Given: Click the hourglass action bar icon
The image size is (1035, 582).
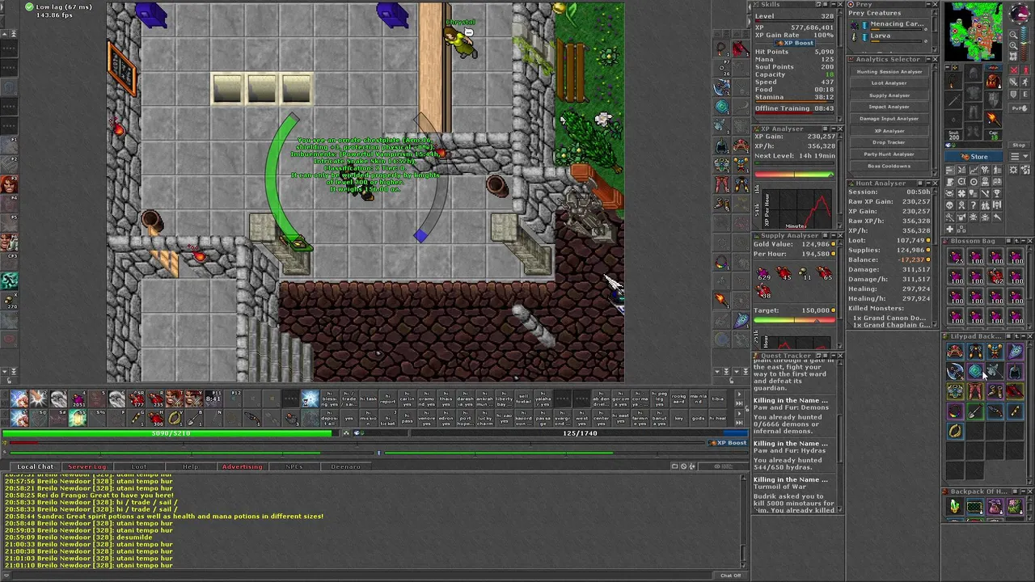Looking at the screenshot, I should coord(309,399).
